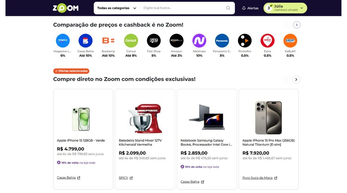
Task: Click the search magnifier icon
Action: [x=228, y=8]
